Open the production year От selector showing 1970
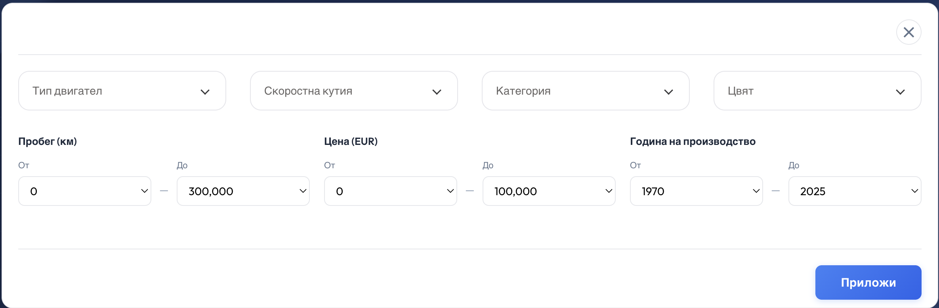 (696, 191)
